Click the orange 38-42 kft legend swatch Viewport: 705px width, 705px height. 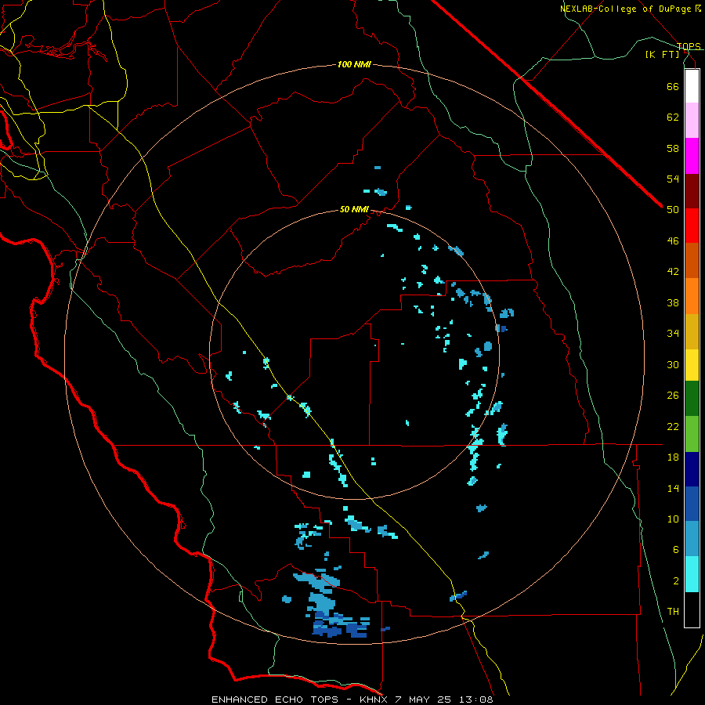692,296
